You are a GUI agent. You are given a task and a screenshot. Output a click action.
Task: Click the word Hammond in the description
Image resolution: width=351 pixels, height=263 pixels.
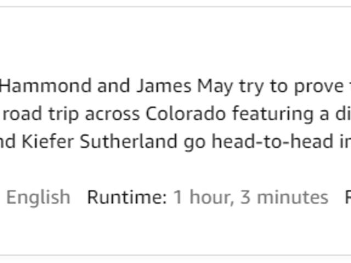(46, 86)
